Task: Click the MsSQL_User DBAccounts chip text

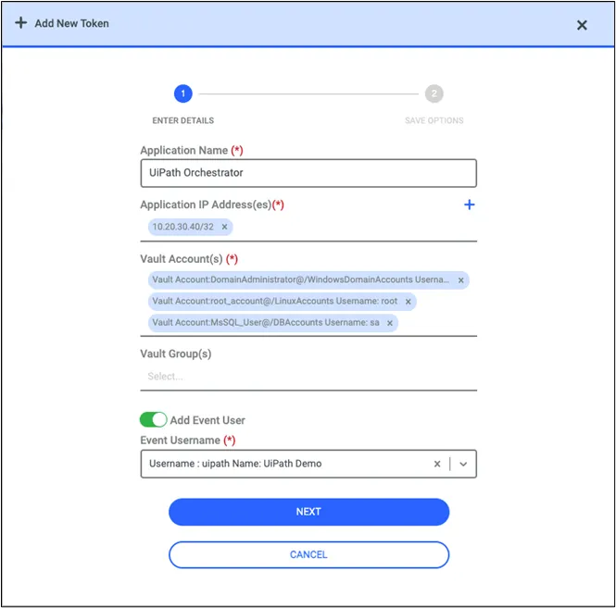Action: (x=266, y=323)
